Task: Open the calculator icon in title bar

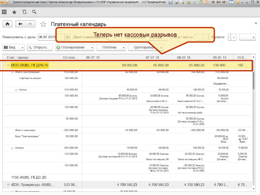Action: point(201,2)
